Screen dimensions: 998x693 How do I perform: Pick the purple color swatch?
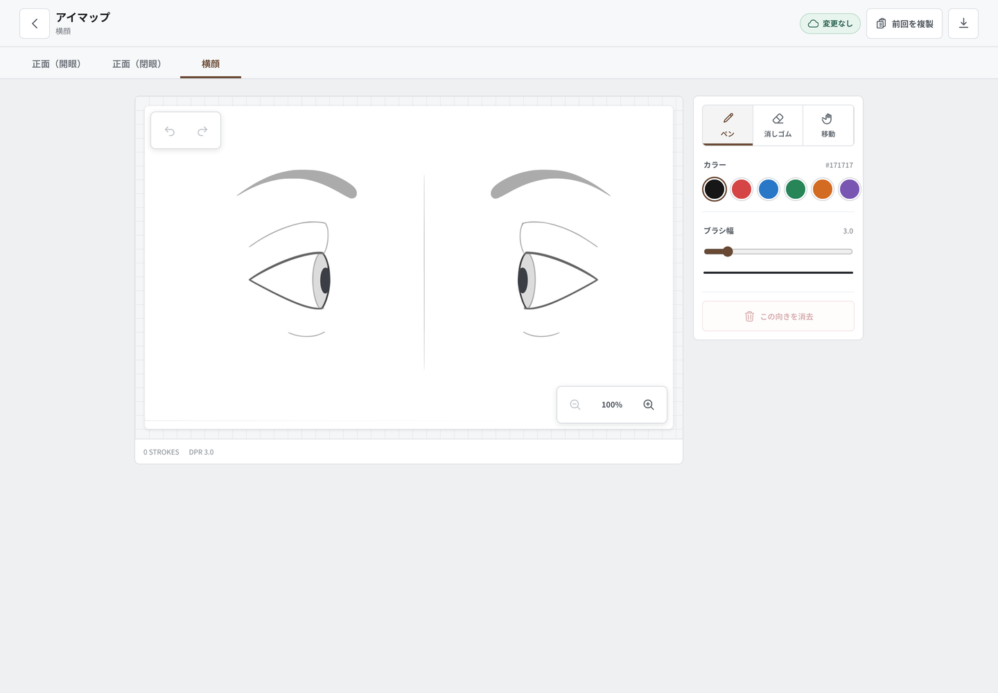click(x=850, y=189)
